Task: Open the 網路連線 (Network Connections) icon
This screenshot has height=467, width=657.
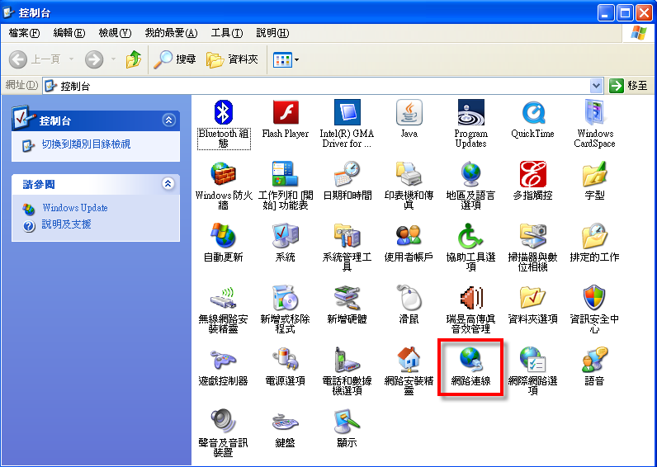Action: [470, 361]
